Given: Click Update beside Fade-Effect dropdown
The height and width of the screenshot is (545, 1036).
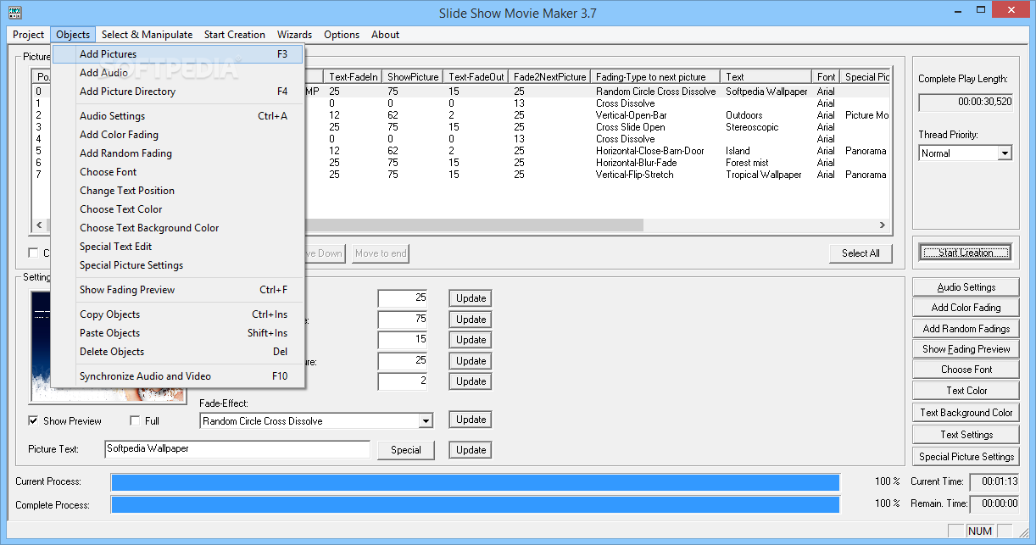Looking at the screenshot, I should pyautogui.click(x=471, y=420).
